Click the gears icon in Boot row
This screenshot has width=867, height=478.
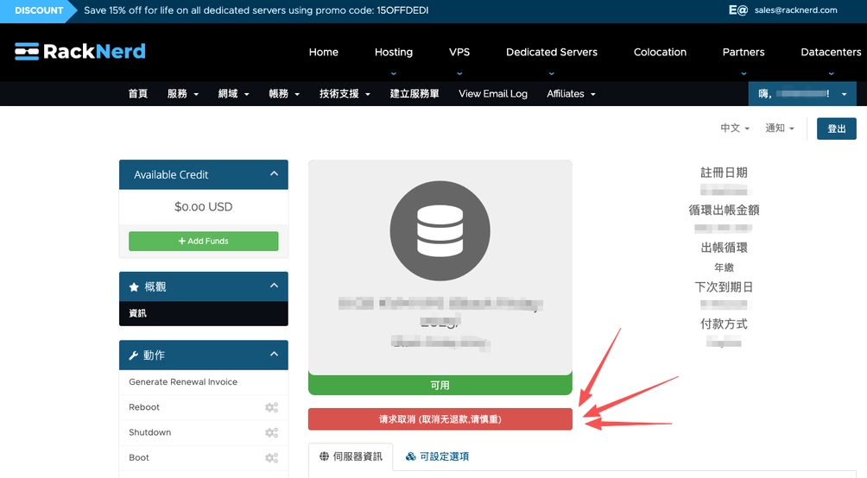pos(271,457)
